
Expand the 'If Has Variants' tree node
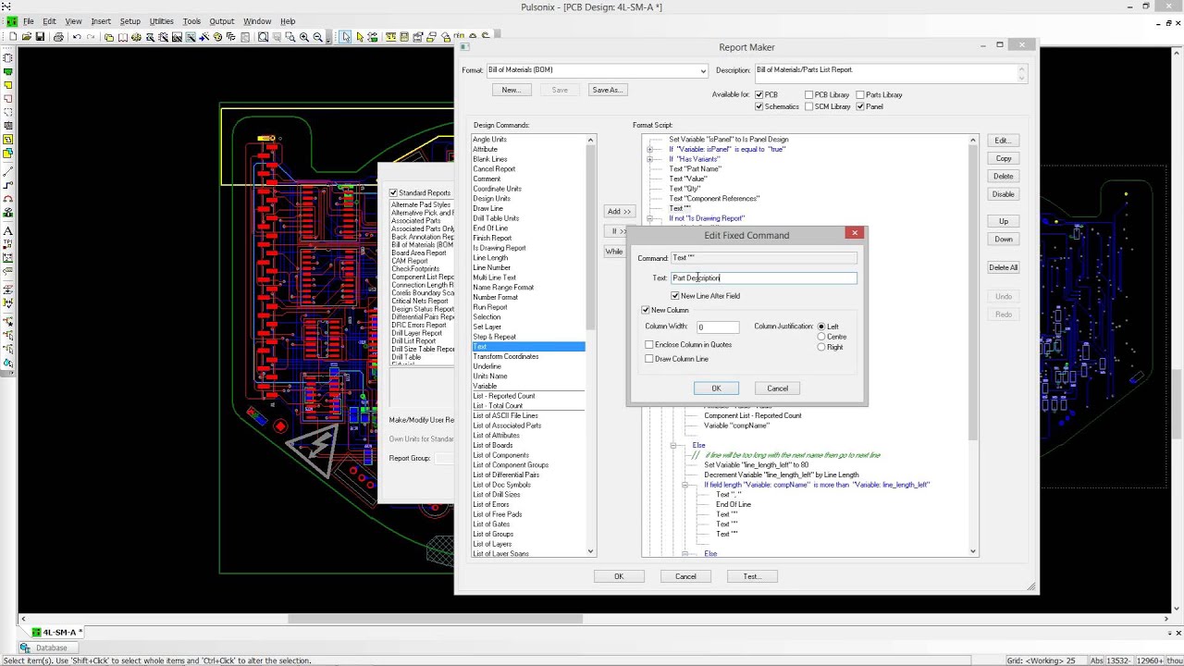649,159
